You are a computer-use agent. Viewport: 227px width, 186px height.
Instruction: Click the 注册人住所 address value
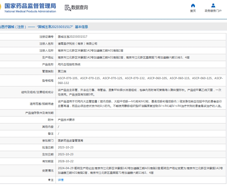91,51
